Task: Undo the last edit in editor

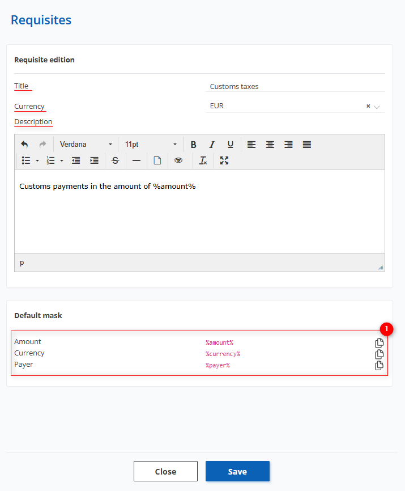Action: (x=24, y=145)
